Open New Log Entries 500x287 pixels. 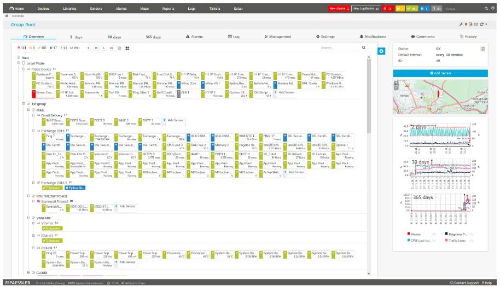[x=366, y=9]
